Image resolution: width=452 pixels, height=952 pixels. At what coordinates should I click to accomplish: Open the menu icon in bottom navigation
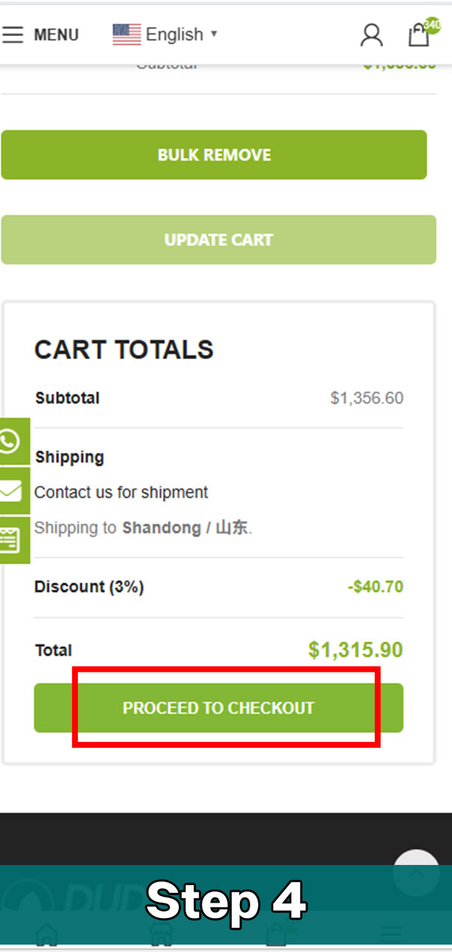point(391,934)
